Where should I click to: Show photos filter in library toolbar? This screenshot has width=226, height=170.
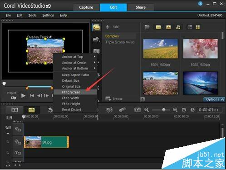tap(168, 27)
